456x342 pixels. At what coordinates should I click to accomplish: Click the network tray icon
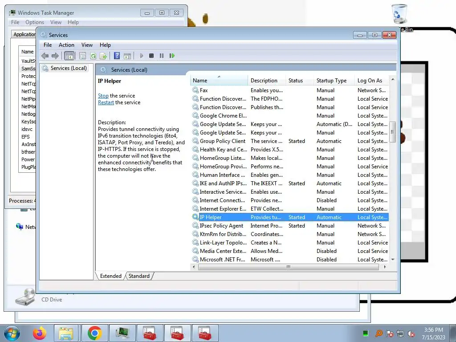coord(400,334)
